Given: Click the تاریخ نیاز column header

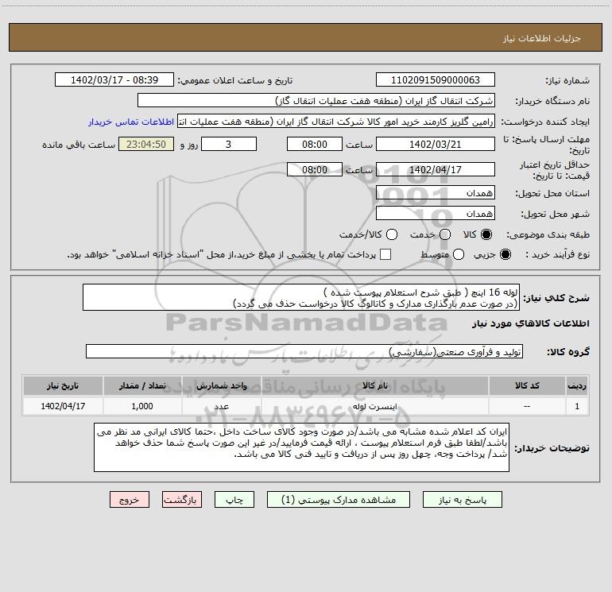Looking at the screenshot, I should (63, 385).
